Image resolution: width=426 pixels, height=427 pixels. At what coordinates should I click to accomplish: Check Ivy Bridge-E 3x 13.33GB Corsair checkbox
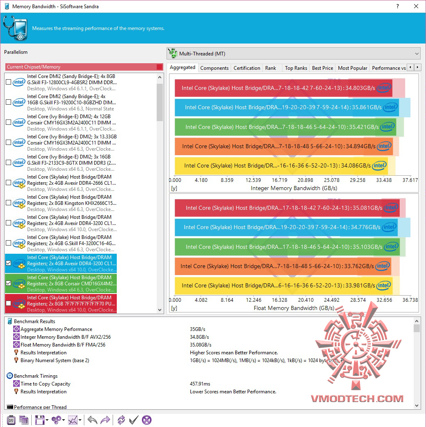pyautogui.click(x=9, y=142)
